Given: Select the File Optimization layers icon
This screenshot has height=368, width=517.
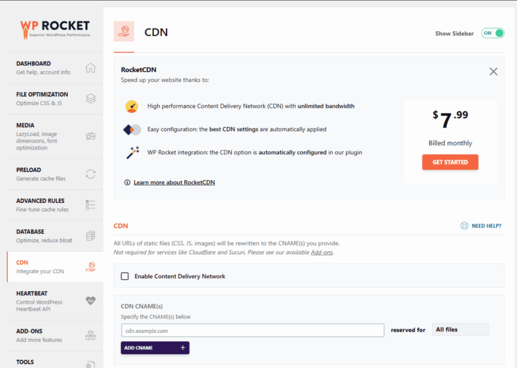Looking at the screenshot, I should [x=90, y=98].
